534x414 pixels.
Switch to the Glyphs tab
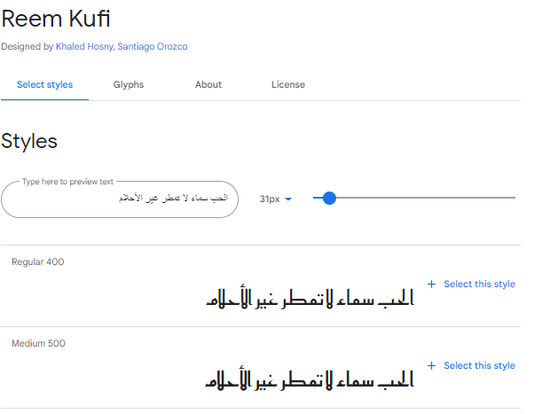129,84
